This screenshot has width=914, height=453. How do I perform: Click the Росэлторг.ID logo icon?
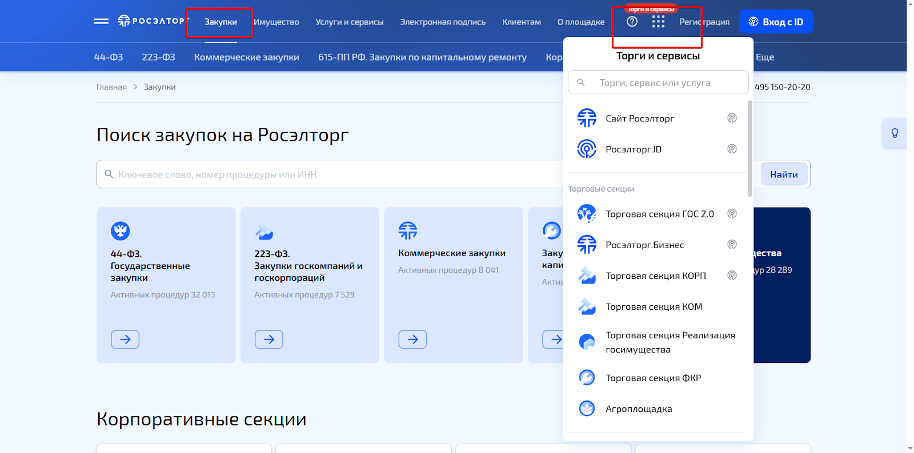coord(587,149)
